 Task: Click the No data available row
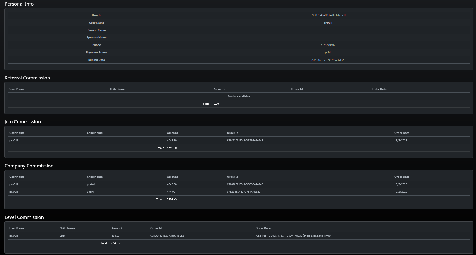tap(239, 96)
